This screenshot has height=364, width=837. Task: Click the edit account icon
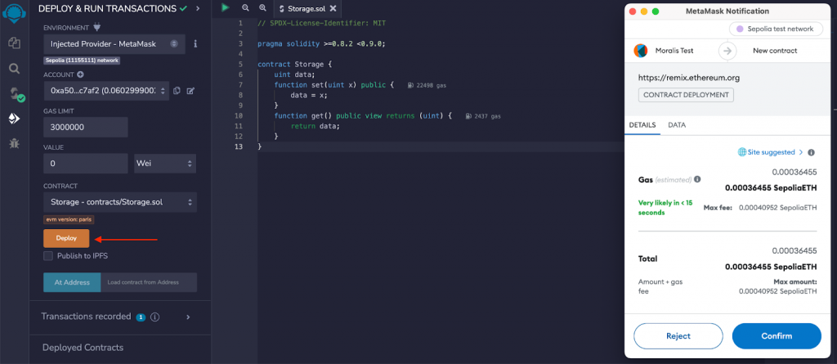tap(190, 92)
